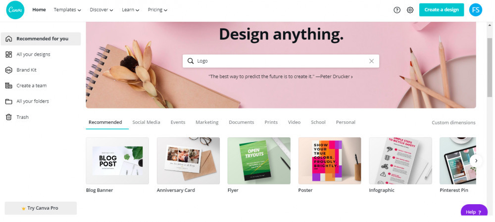Viewport: 495px width, 222px height.
Task: Click the search magnifier icon
Action: 191,61
